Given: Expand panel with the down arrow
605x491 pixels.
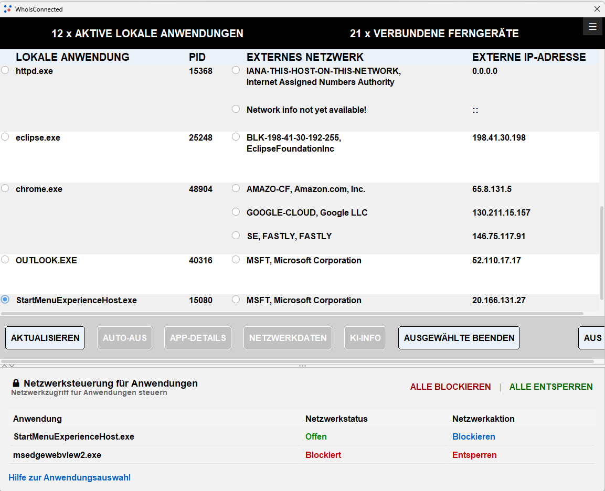Looking at the screenshot, I should click(12, 366).
